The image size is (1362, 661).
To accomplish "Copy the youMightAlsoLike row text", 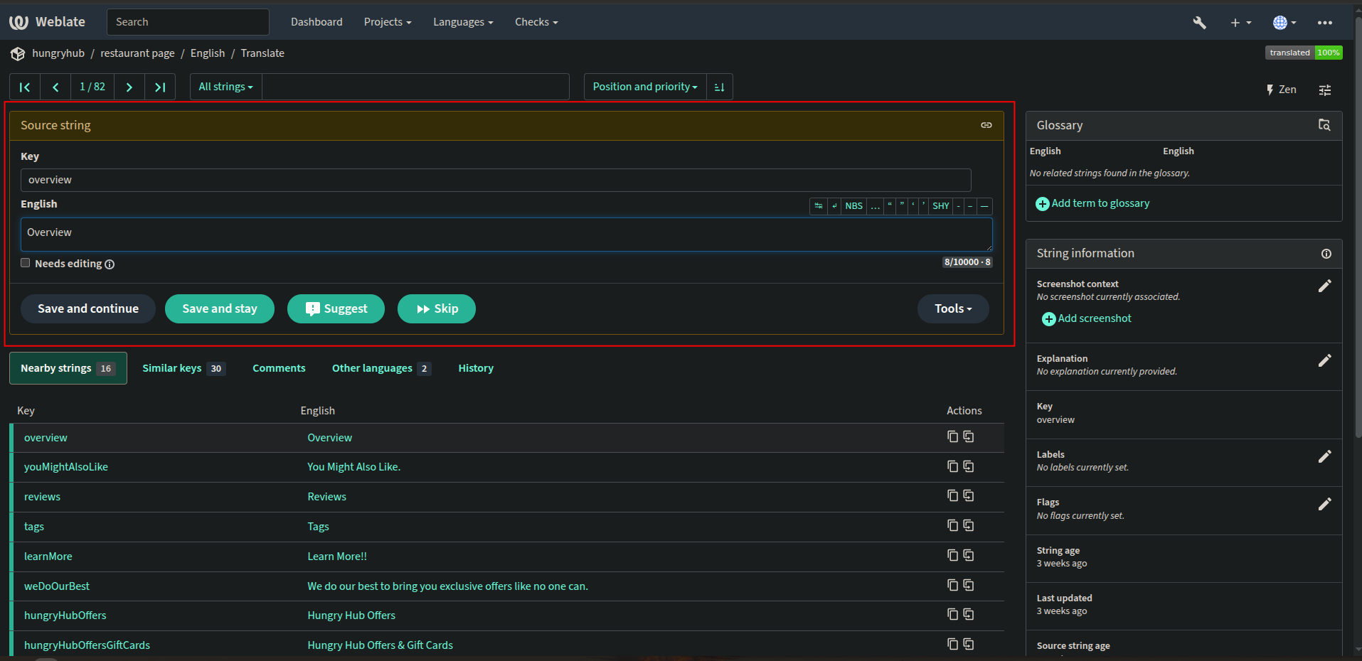I will click(952, 466).
